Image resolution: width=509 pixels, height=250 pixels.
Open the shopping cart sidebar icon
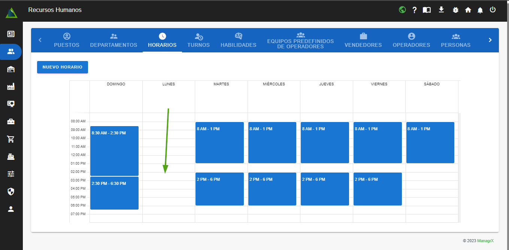(11, 139)
